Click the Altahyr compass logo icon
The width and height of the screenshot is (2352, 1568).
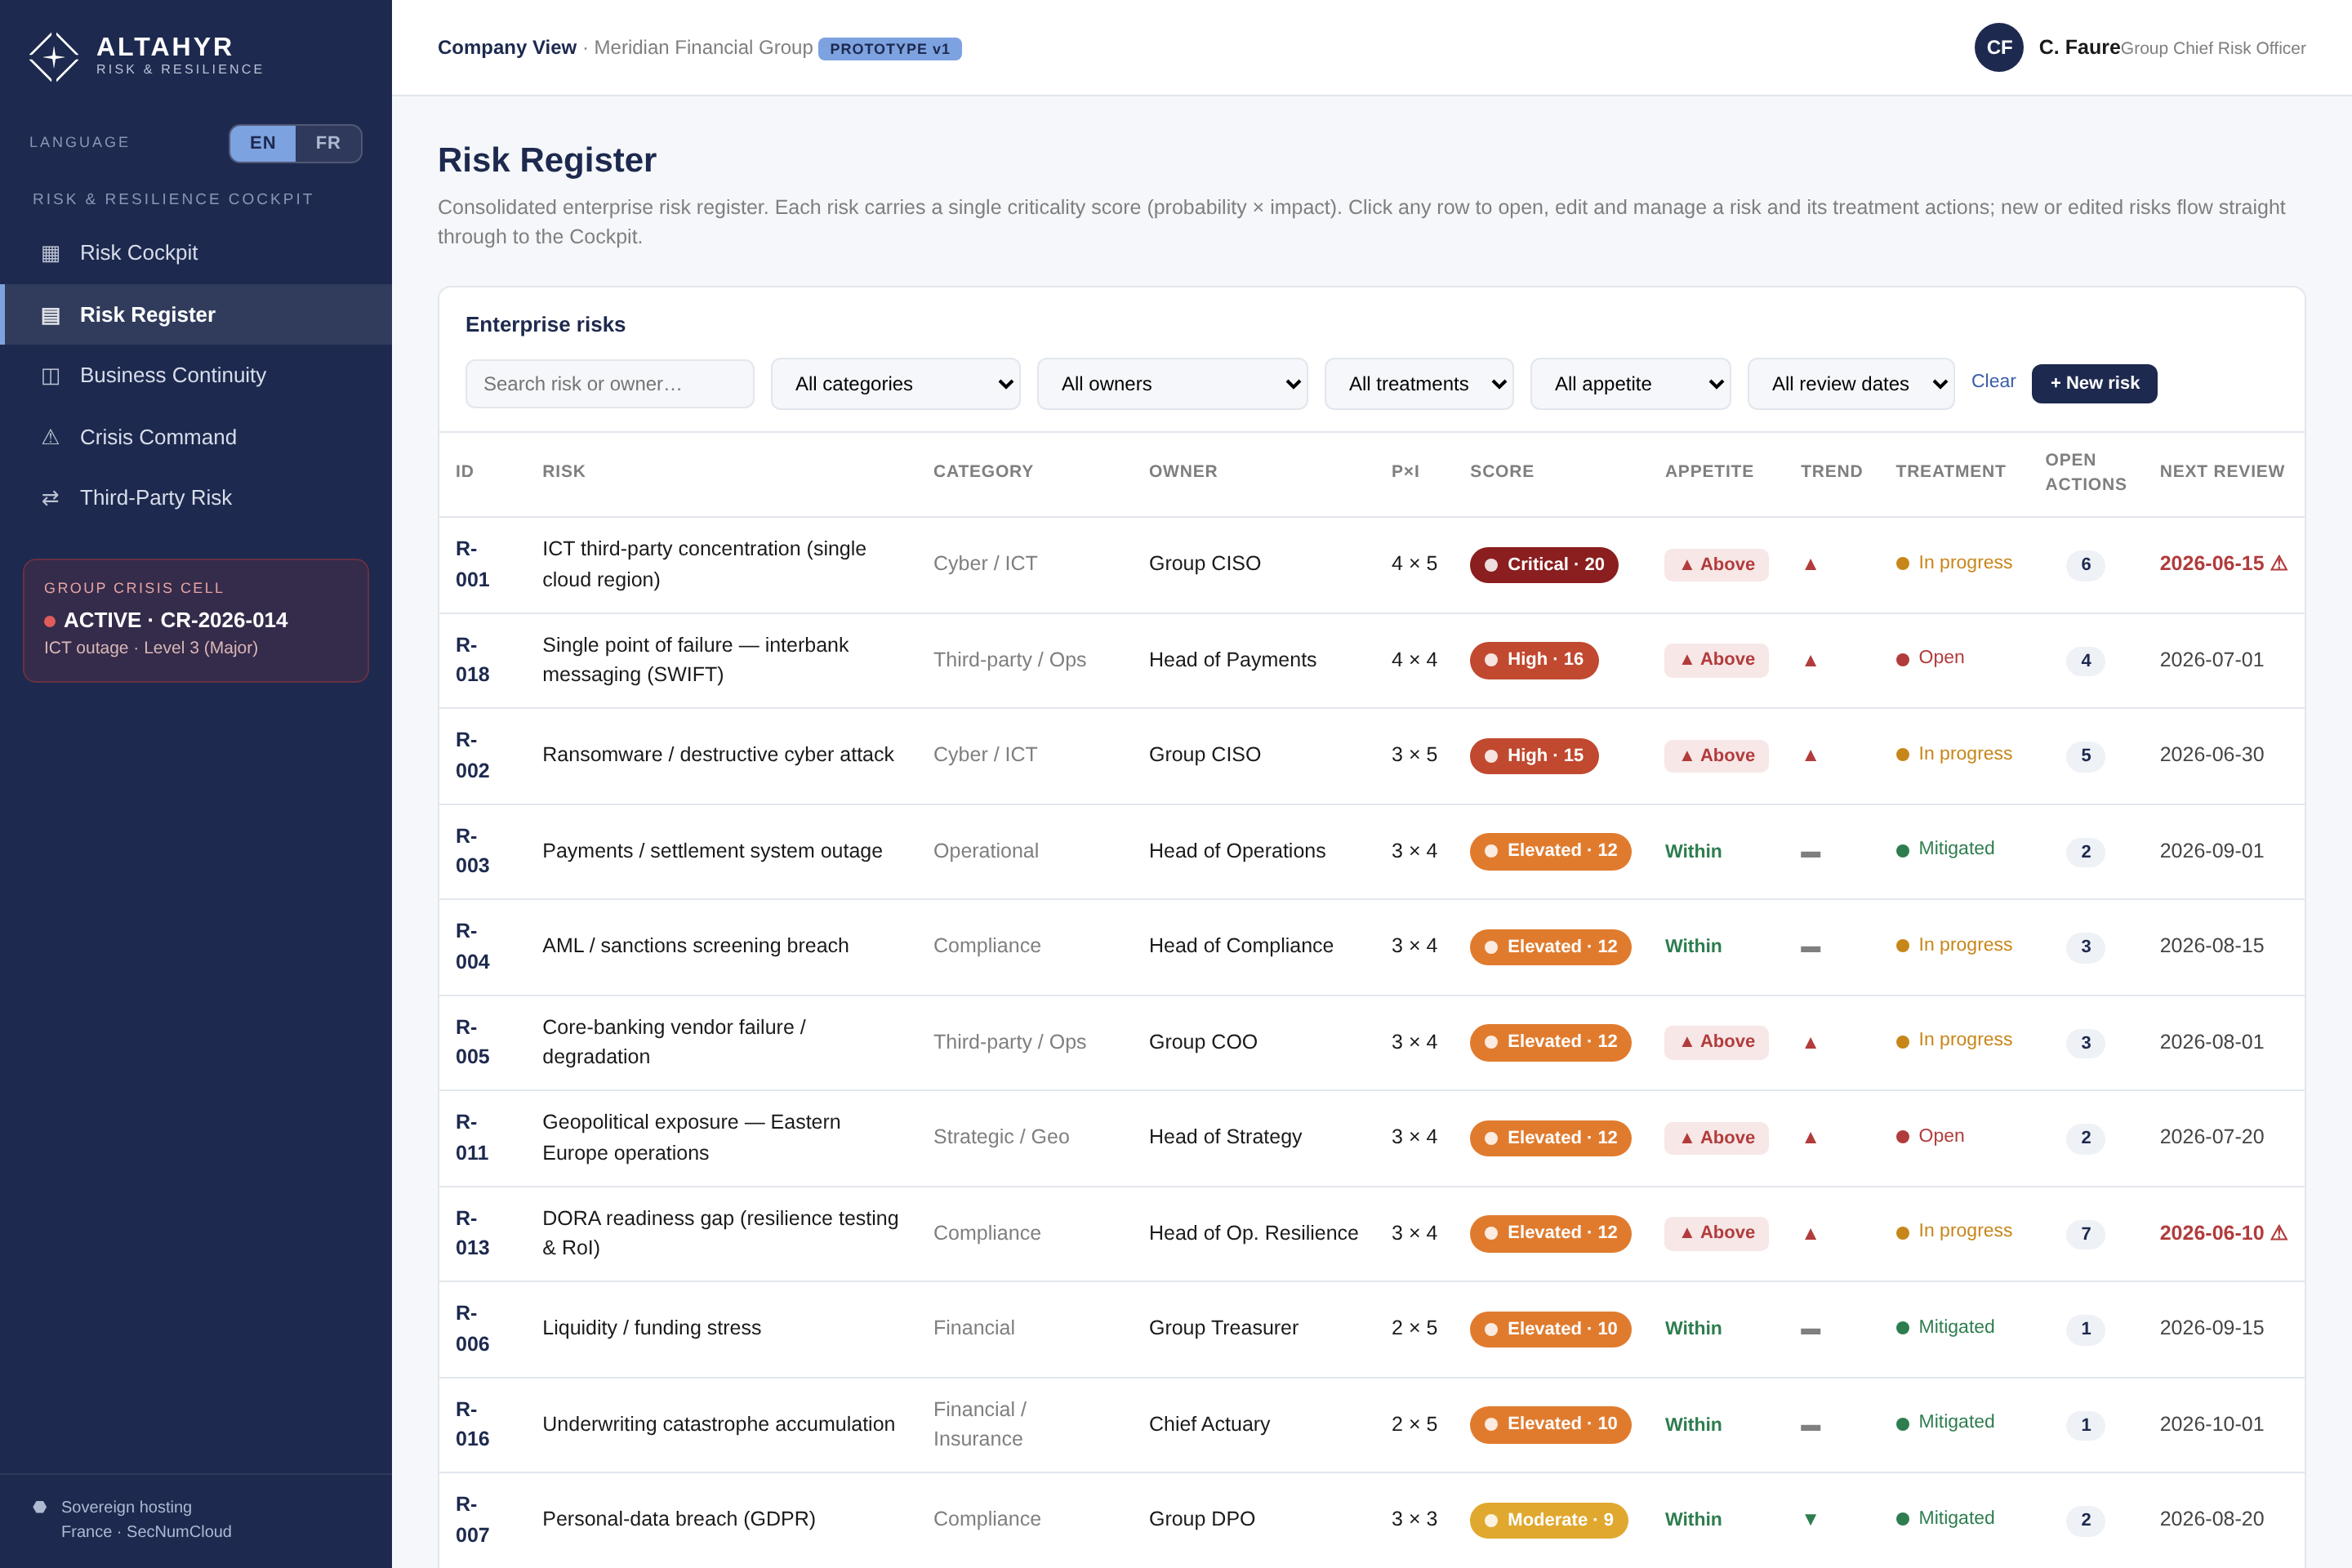coord(54,57)
